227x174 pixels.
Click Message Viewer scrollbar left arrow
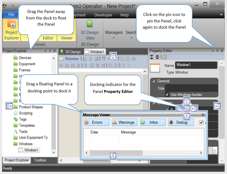[x=87, y=153]
